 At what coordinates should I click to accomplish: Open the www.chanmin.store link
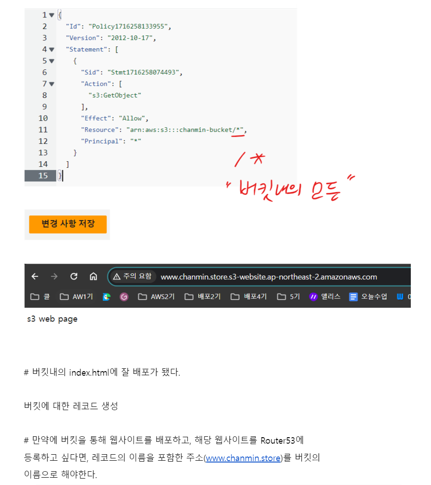243,458
